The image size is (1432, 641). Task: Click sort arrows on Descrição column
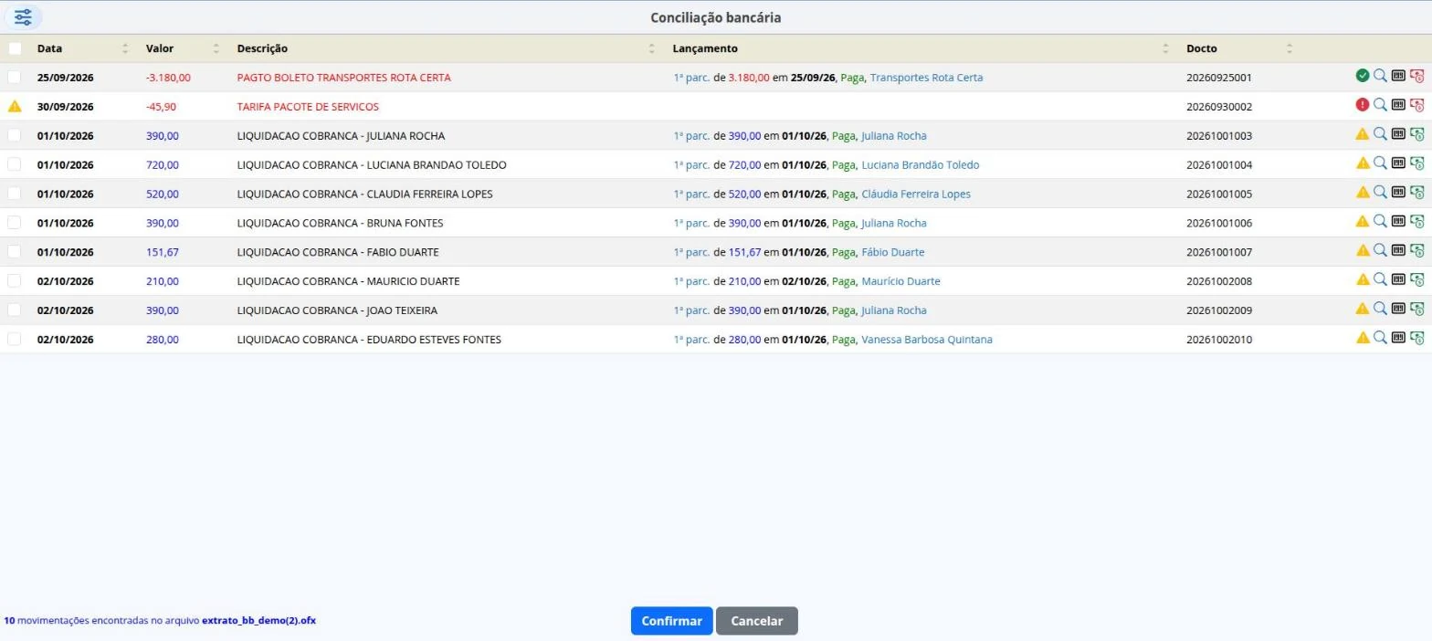click(652, 48)
